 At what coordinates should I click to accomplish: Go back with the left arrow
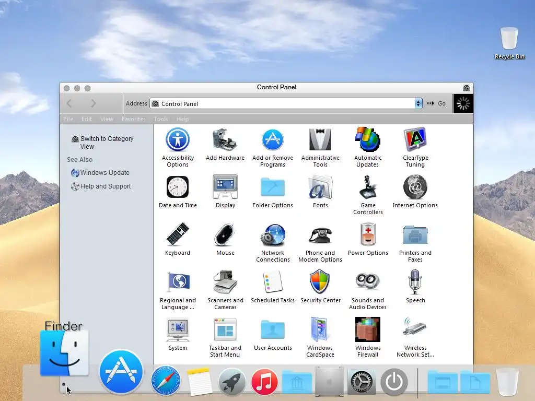pos(69,103)
